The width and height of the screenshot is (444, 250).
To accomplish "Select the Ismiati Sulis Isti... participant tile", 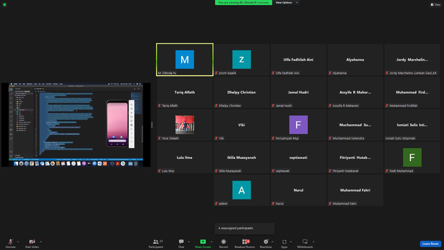I will point(412,125).
